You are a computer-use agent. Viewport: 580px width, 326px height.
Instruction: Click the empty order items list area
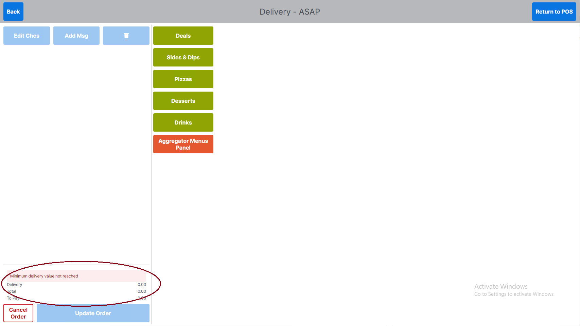point(76,153)
